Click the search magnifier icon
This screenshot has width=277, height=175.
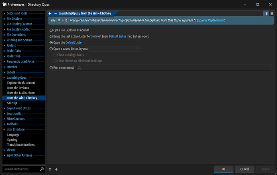coord(42,169)
